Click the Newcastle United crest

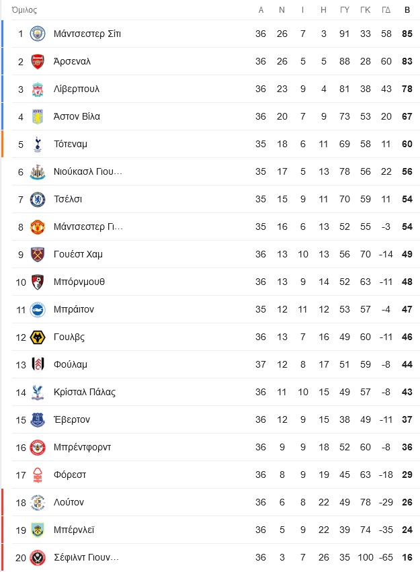38,172
